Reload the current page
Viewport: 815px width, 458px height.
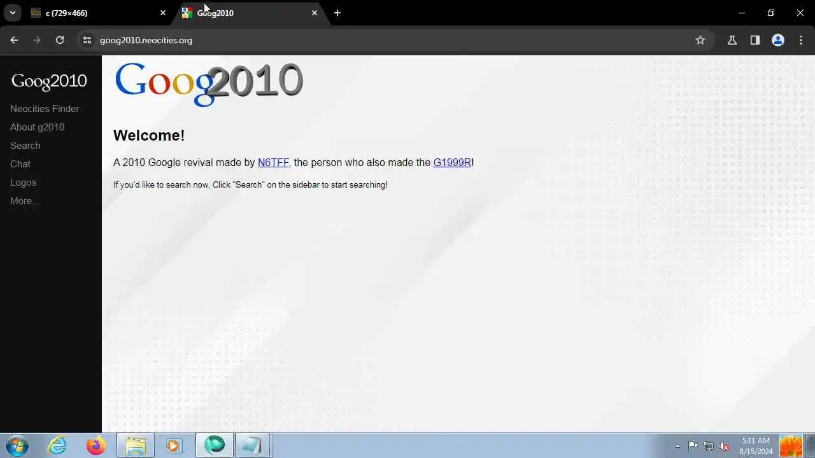[60, 40]
